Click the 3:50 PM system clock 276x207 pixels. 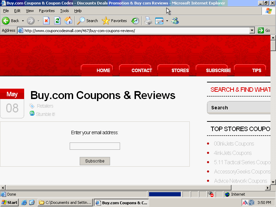click(x=264, y=203)
